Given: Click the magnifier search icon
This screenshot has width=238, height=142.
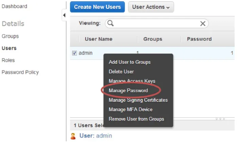Looking at the screenshot, I should [111, 23].
